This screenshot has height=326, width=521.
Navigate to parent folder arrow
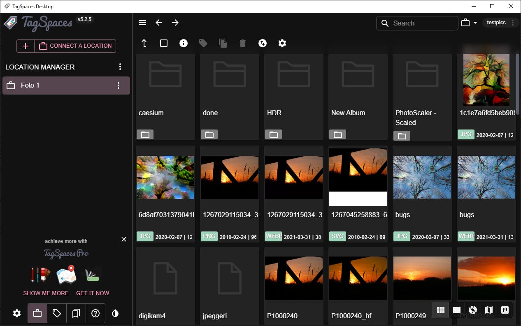144,43
